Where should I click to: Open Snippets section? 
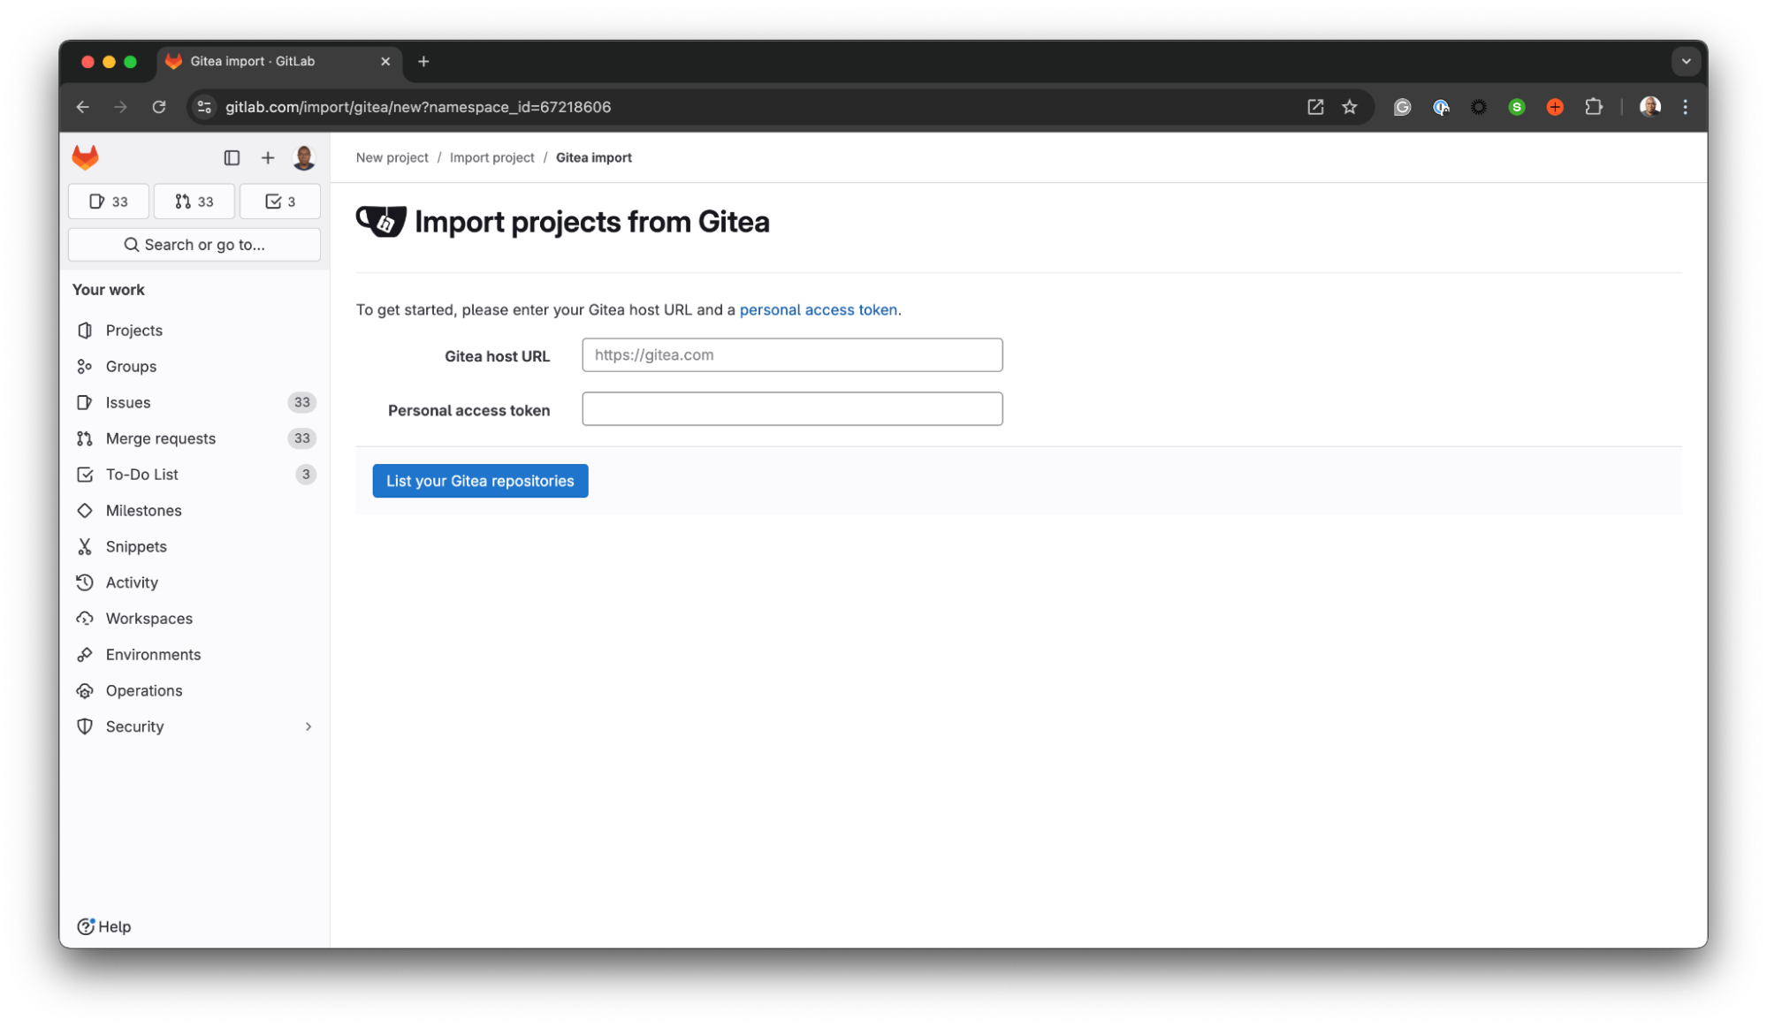136,545
